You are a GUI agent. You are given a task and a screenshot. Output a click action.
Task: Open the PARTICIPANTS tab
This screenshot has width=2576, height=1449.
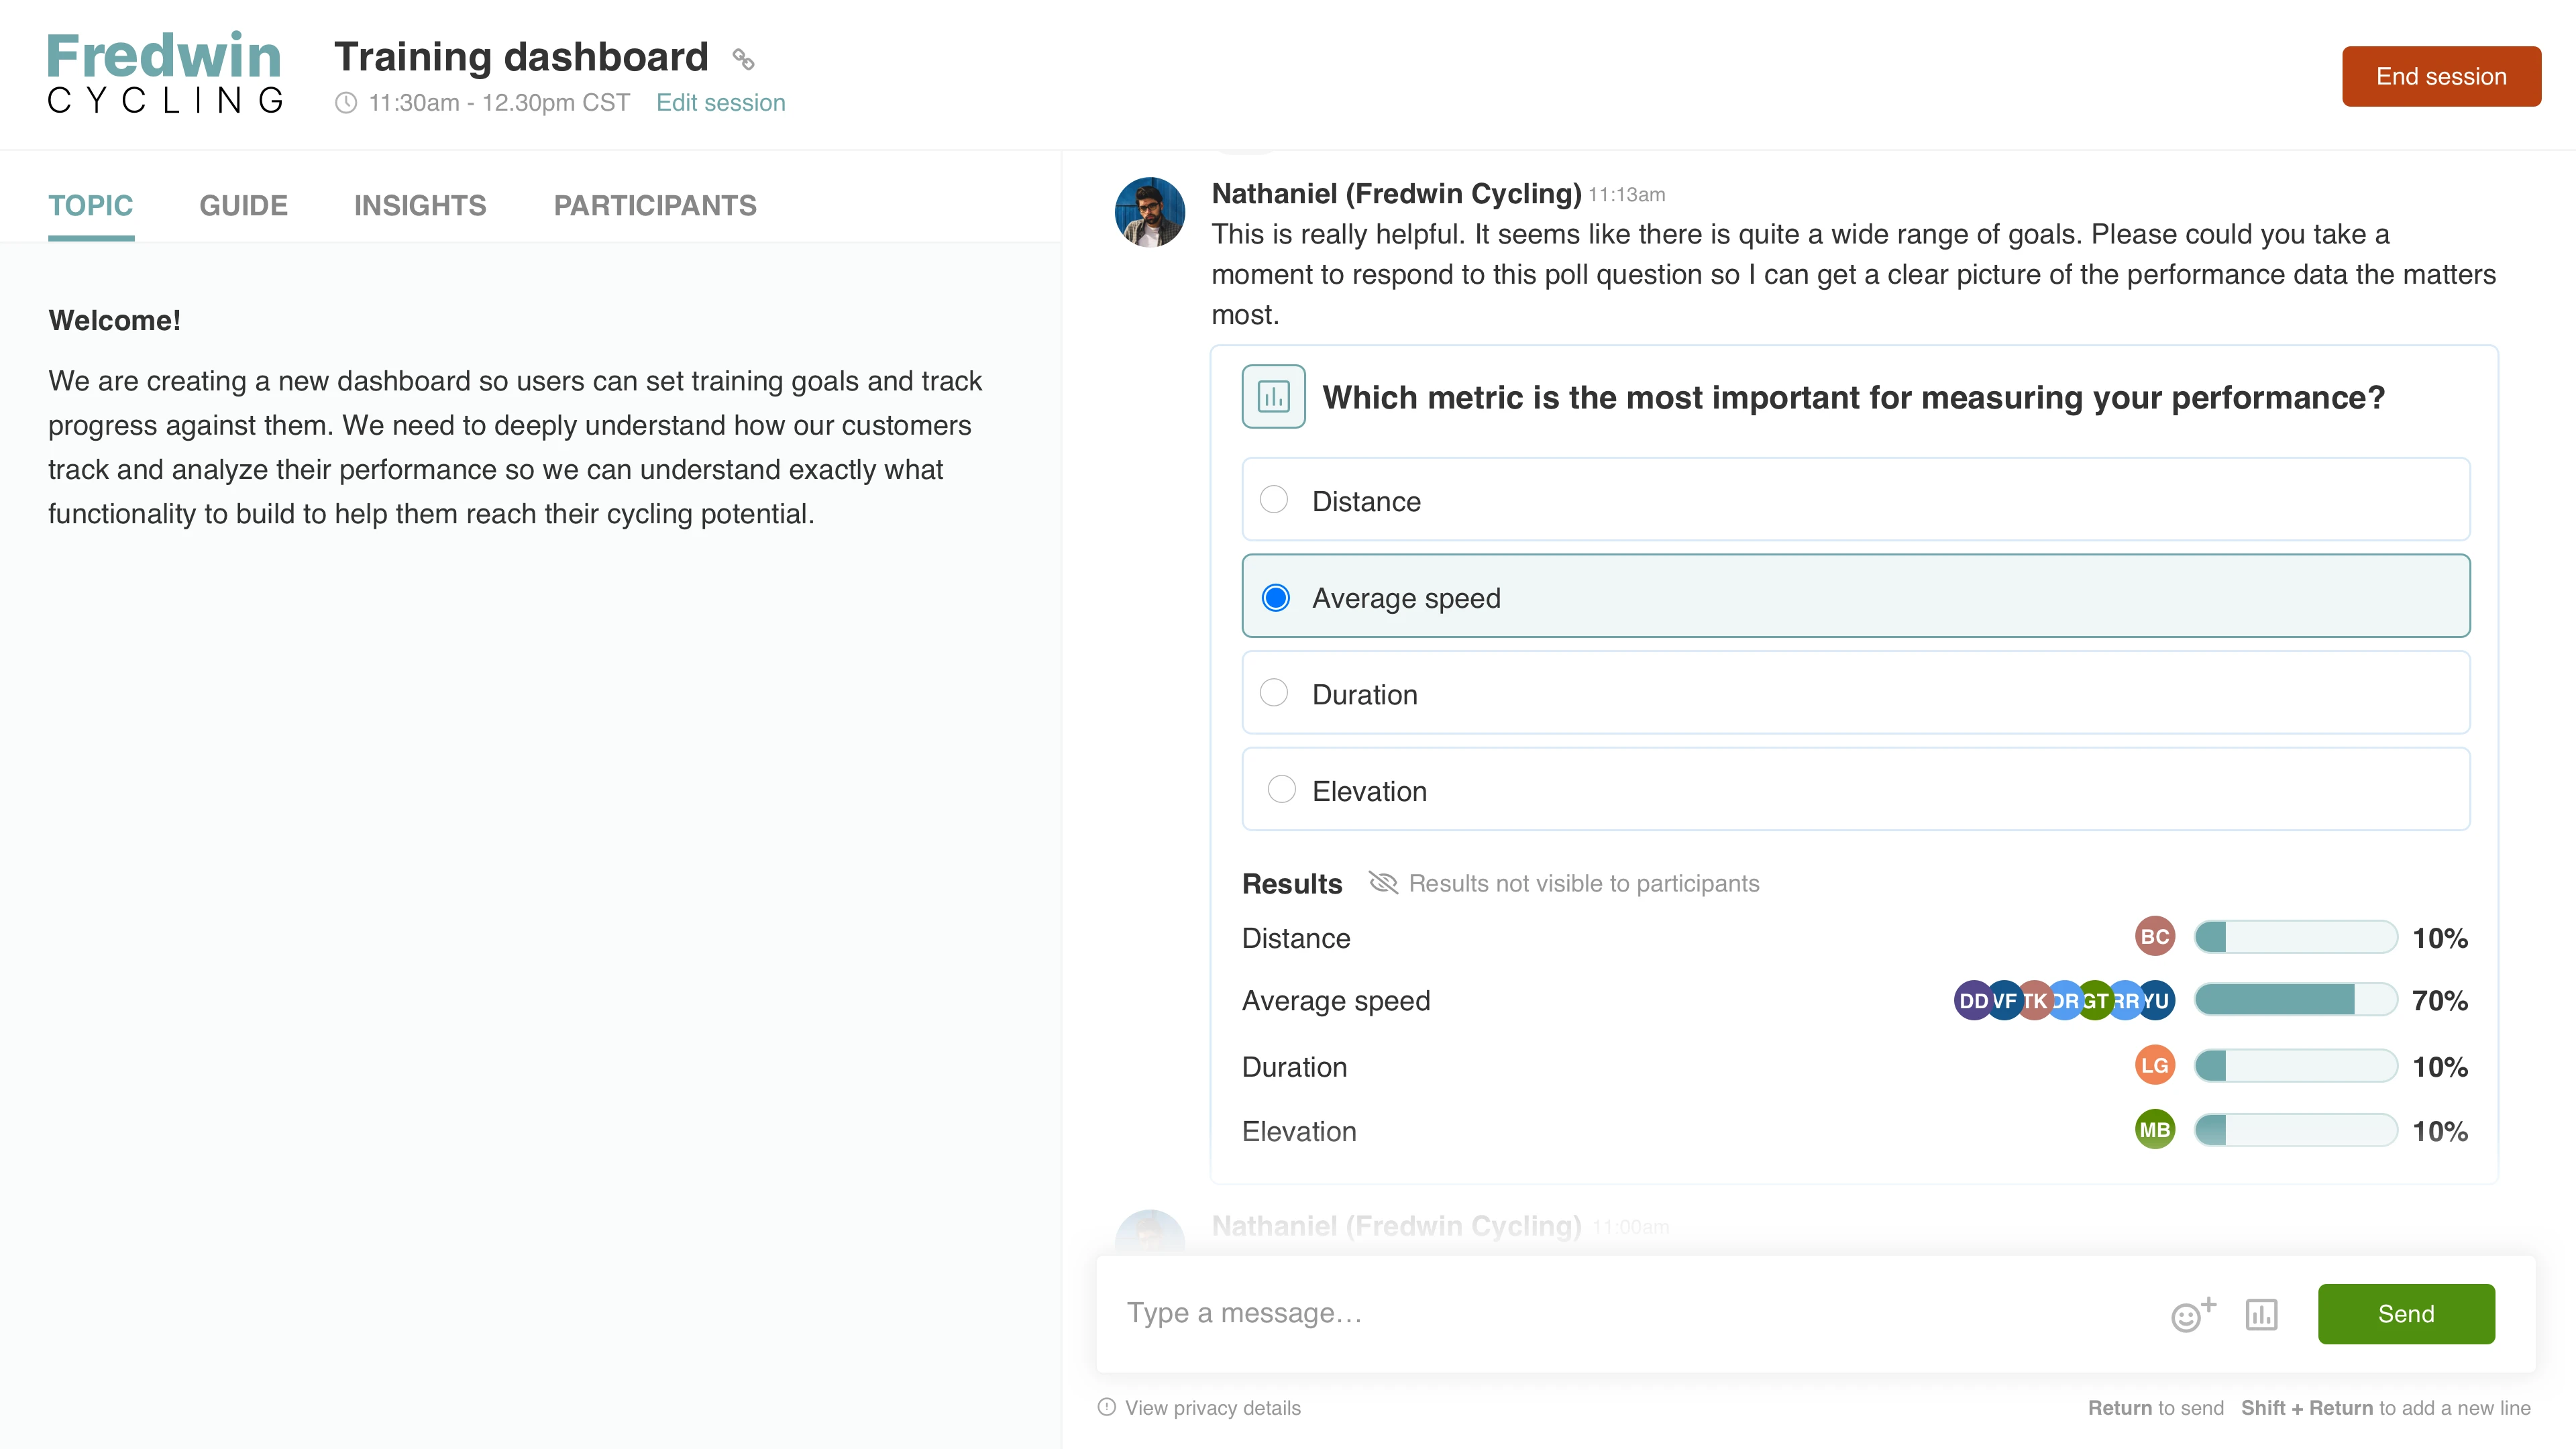[655, 205]
